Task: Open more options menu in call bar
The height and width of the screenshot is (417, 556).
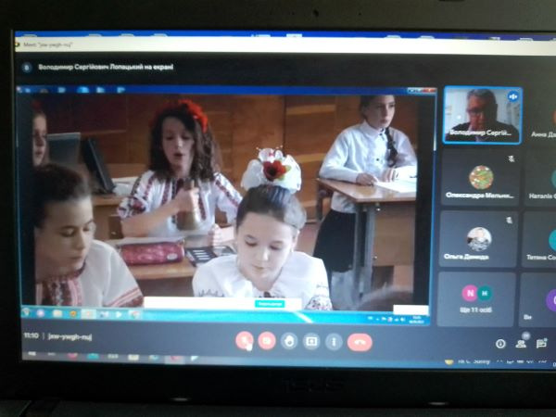Action: tap(334, 342)
